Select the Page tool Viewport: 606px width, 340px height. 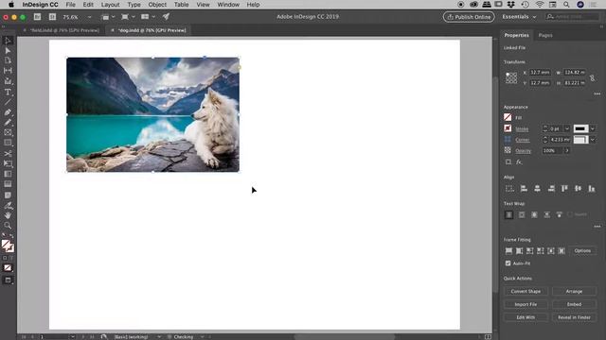pos(8,60)
